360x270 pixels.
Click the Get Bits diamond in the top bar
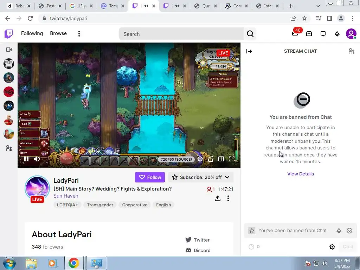pos(337,34)
